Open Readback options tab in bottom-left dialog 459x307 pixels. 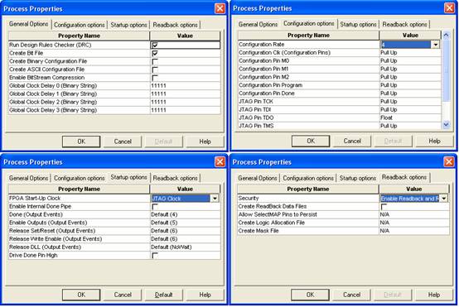(x=176, y=178)
